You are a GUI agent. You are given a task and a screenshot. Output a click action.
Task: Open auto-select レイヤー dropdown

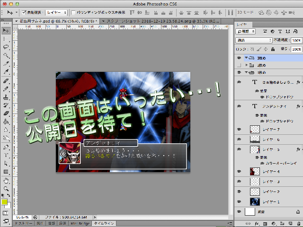[x=56, y=13]
